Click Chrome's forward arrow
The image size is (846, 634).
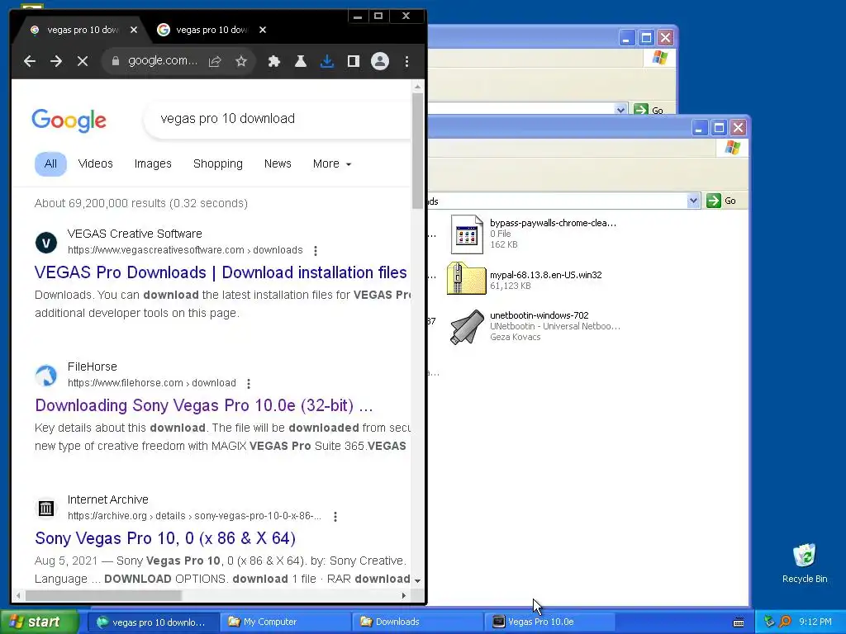[56, 61]
